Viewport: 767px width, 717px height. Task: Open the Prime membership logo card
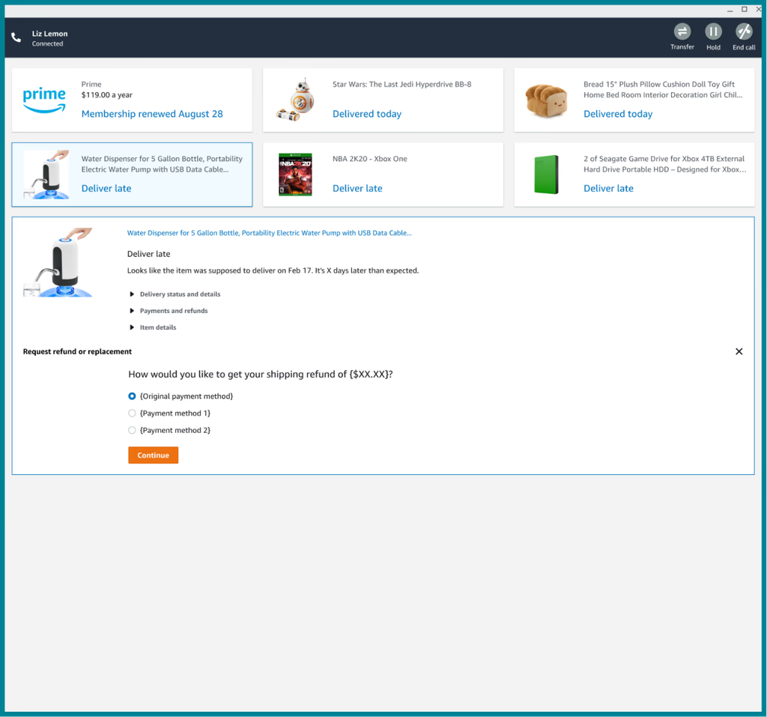(x=44, y=100)
